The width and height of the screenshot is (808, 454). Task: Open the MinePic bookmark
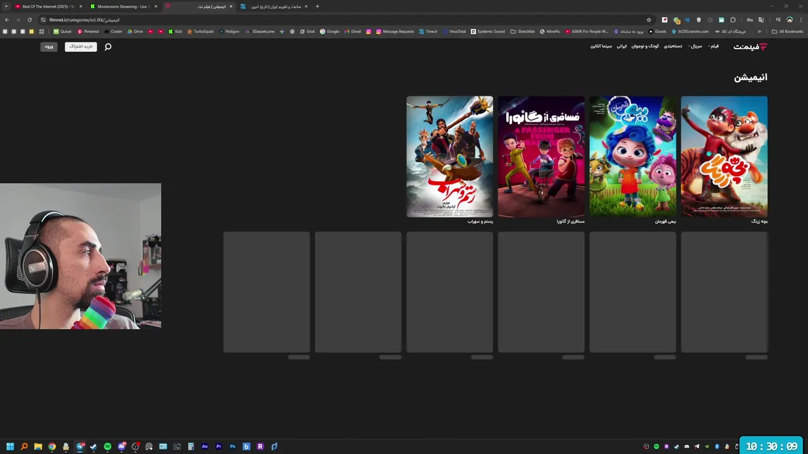coord(550,32)
